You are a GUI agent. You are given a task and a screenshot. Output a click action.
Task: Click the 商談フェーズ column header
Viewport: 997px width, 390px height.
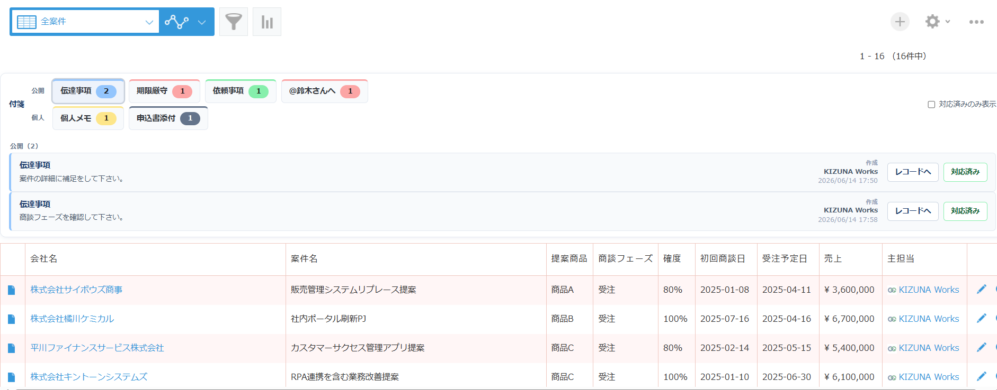(626, 259)
